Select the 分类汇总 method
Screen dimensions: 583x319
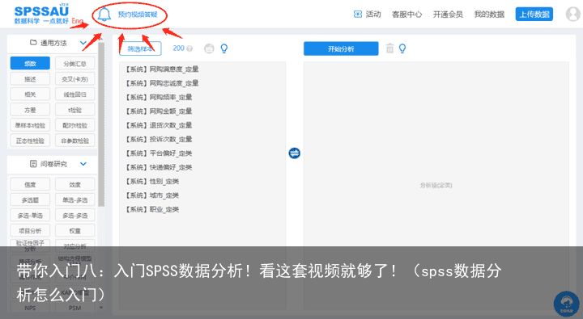pos(74,64)
